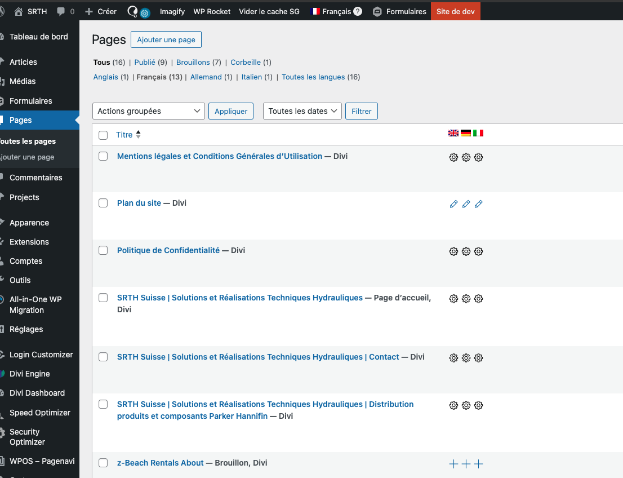Add English translation for z-Beach Rentals About
Viewport: 623px width, 478px height.
[453, 464]
